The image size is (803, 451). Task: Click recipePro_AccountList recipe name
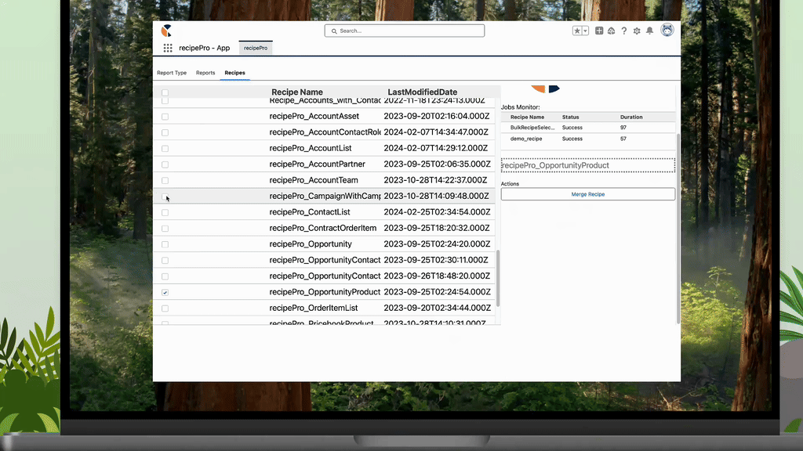pyautogui.click(x=311, y=148)
